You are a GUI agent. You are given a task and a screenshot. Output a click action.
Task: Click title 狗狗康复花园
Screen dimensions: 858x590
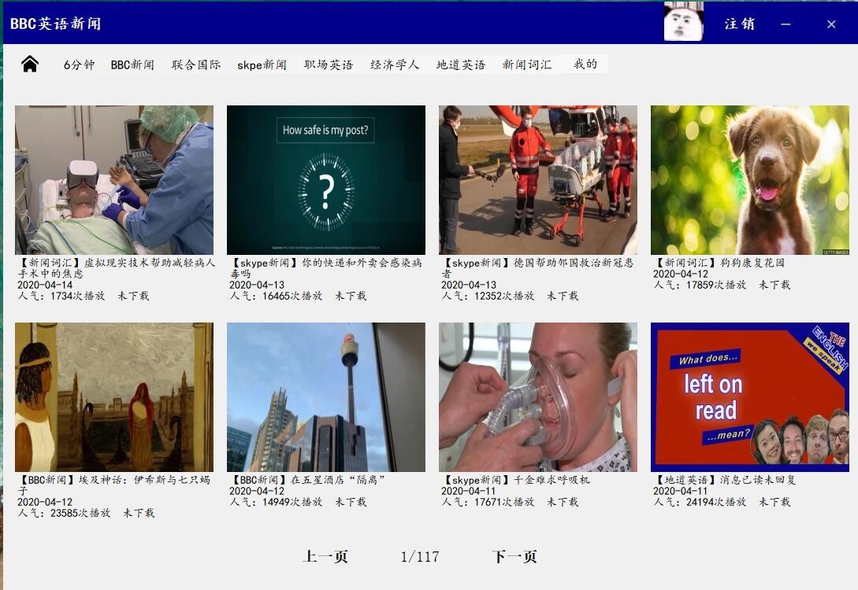coord(719,263)
